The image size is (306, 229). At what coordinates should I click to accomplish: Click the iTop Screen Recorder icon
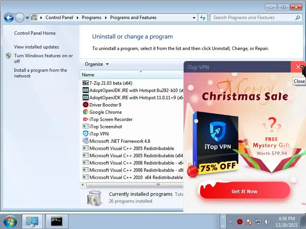click(85, 119)
